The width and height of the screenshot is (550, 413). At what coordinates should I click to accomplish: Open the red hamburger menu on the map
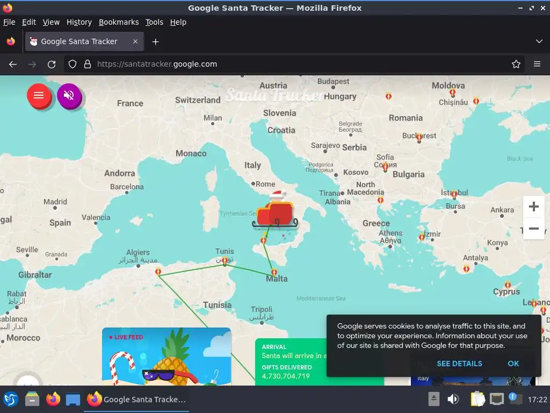point(39,96)
